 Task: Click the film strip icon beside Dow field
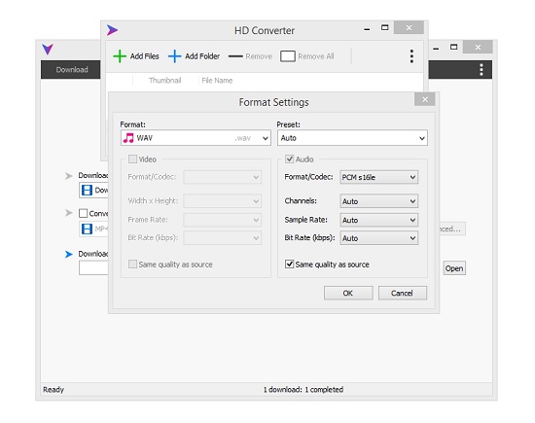click(87, 190)
